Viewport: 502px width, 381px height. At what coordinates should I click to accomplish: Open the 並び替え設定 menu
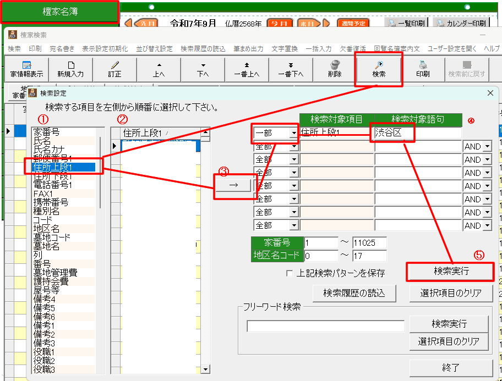pyautogui.click(x=154, y=48)
